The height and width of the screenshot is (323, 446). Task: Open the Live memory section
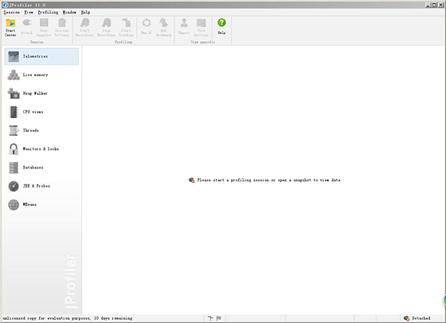(41, 75)
